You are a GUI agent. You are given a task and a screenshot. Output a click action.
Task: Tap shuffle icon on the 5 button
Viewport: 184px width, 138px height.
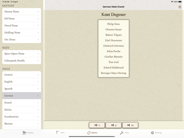[112, 125]
